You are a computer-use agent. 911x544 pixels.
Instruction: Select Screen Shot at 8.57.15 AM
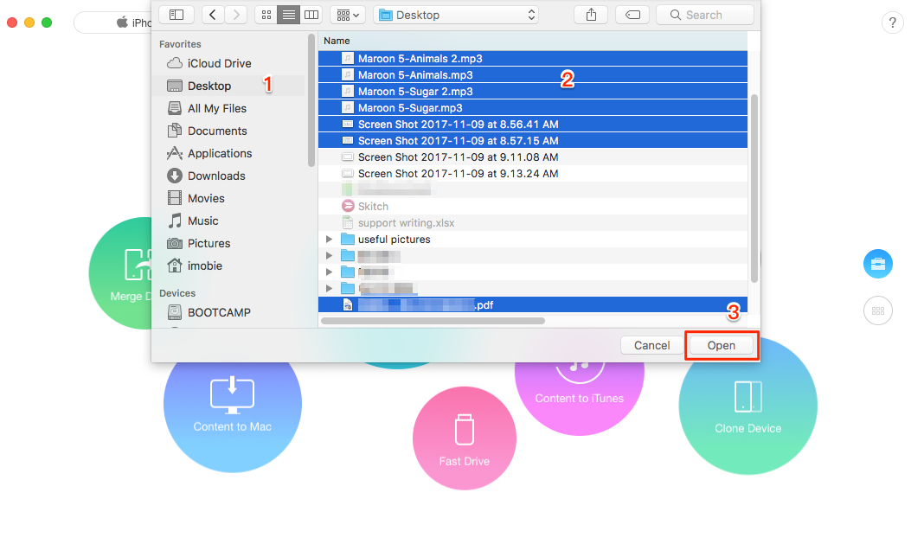pyautogui.click(x=533, y=140)
